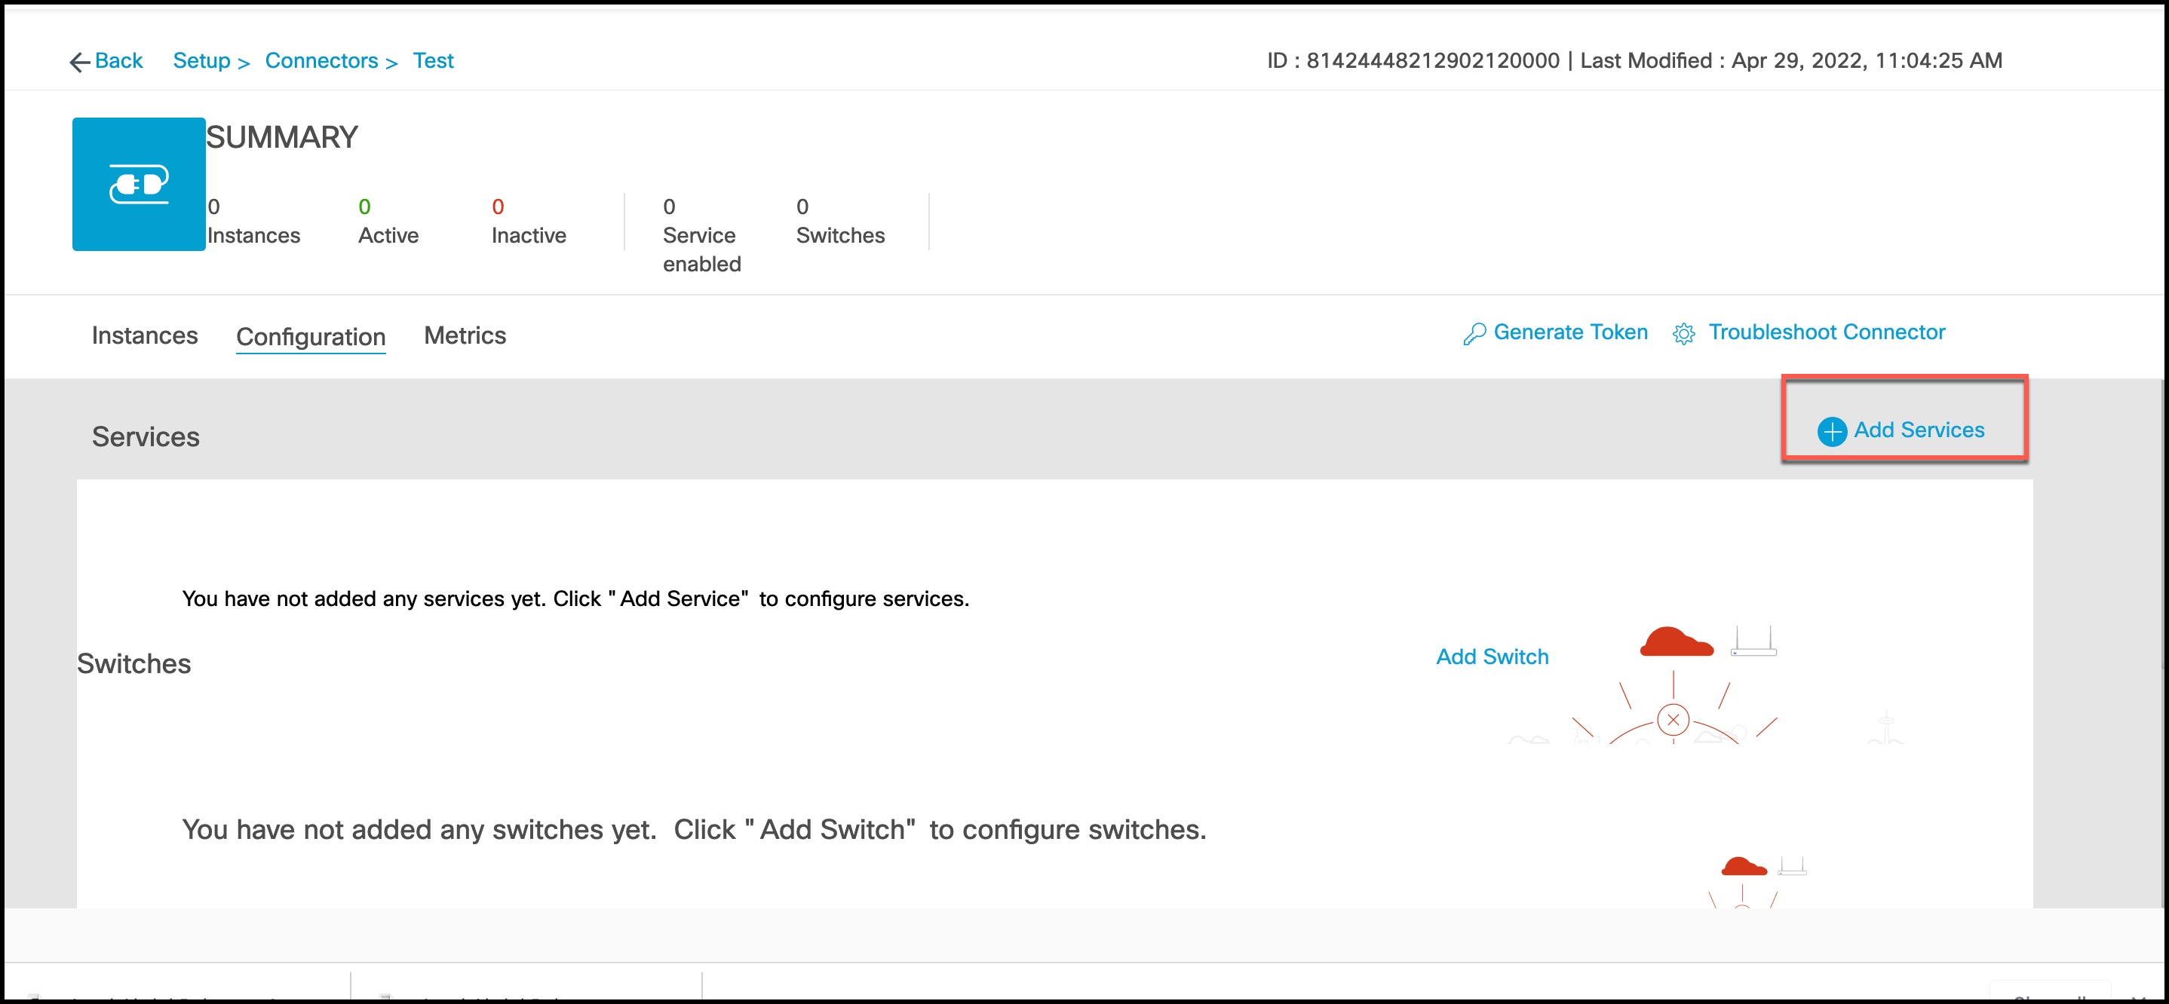Screen dimensions: 2169x1004
Task: Go to Setup in the breadcrumb
Action: pos(201,60)
